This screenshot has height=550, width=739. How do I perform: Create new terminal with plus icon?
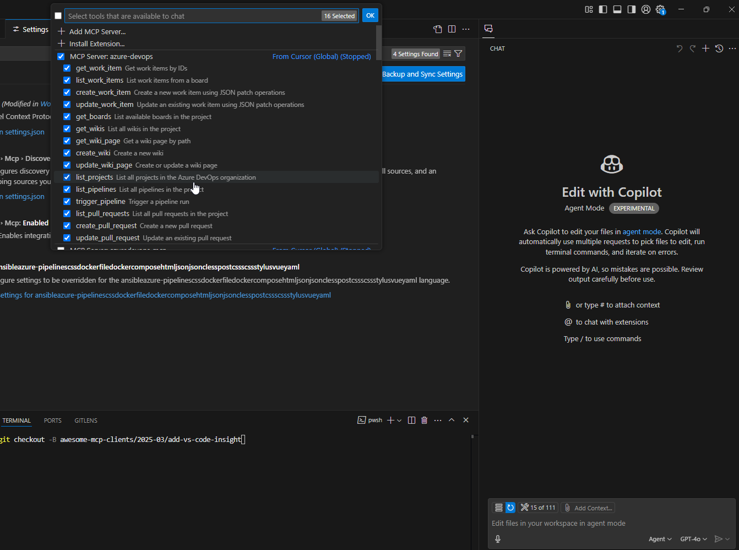[x=390, y=420]
